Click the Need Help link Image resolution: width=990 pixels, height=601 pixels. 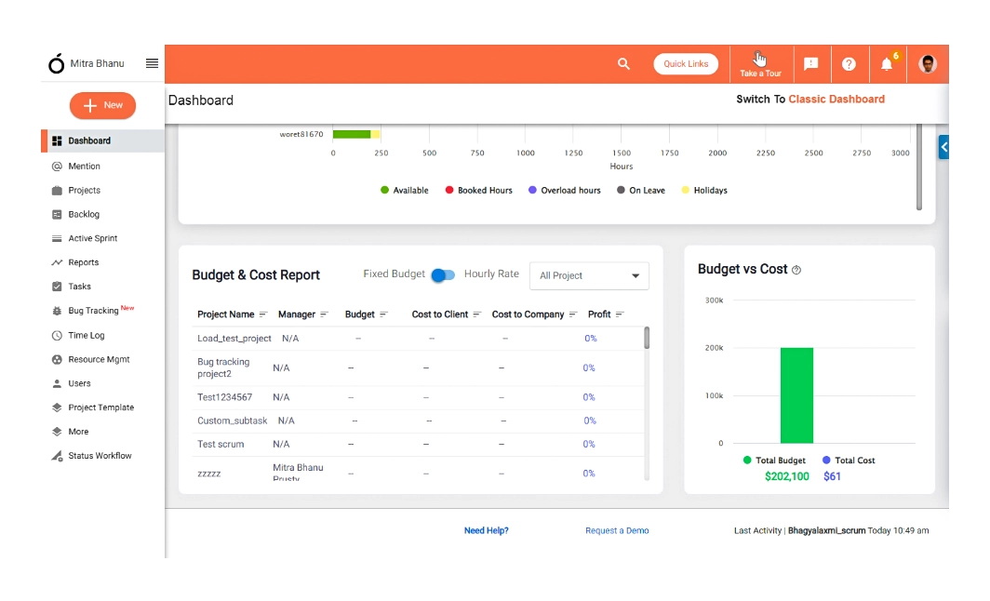tap(486, 530)
